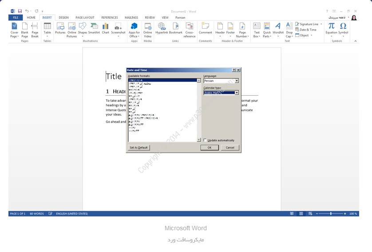Switch to the Parnian tab

click(180, 18)
